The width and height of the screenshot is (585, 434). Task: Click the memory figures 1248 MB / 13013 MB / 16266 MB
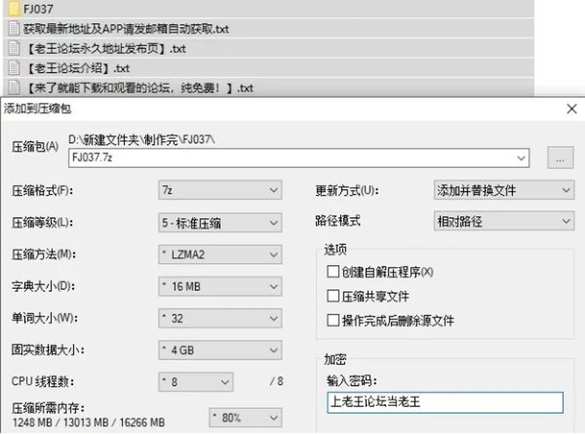(88, 422)
